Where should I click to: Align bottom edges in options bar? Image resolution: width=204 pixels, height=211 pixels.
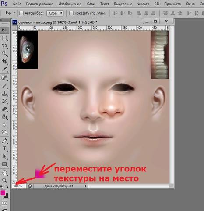[x=130, y=13]
